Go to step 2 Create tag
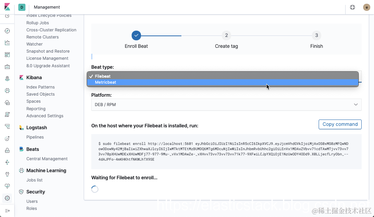 (226, 35)
